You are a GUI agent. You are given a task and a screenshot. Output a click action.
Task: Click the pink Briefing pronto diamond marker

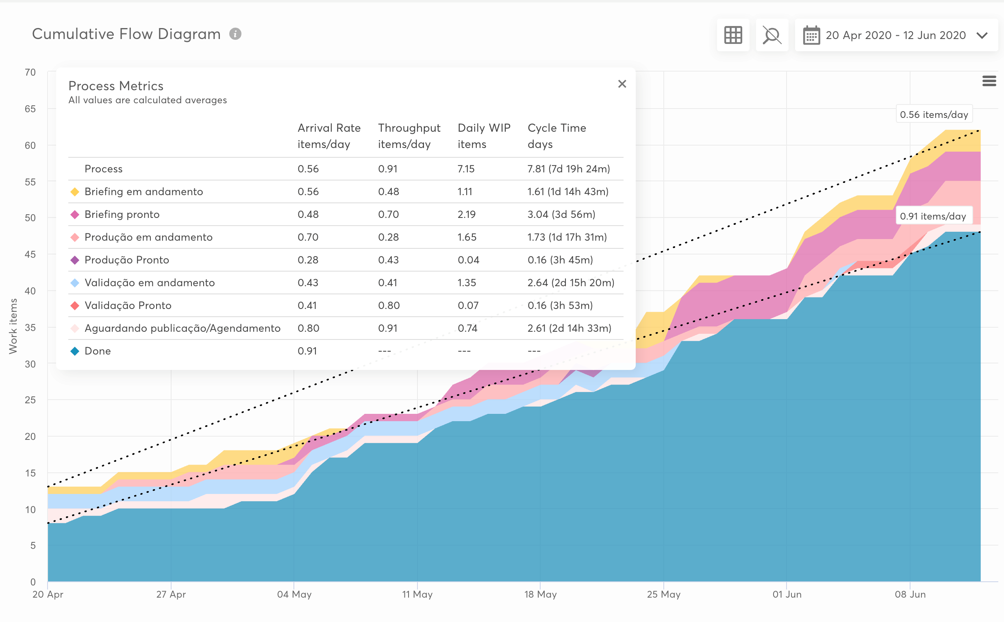(x=75, y=214)
